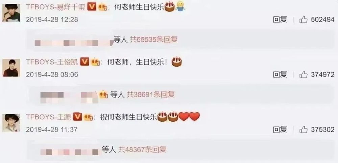Expand 共38691条回复 reply thread
Viewport: 338px width, 163px height.
[151, 94]
